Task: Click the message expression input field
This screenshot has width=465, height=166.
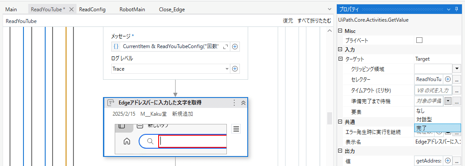Action: (x=170, y=46)
